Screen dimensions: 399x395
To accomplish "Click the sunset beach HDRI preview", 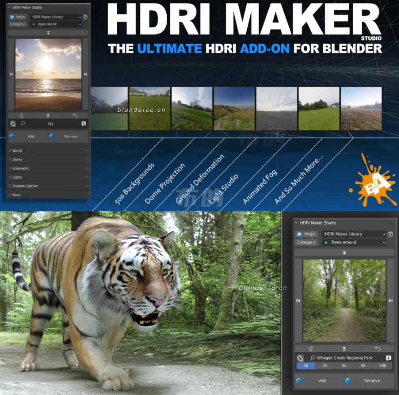I will 48,74.
